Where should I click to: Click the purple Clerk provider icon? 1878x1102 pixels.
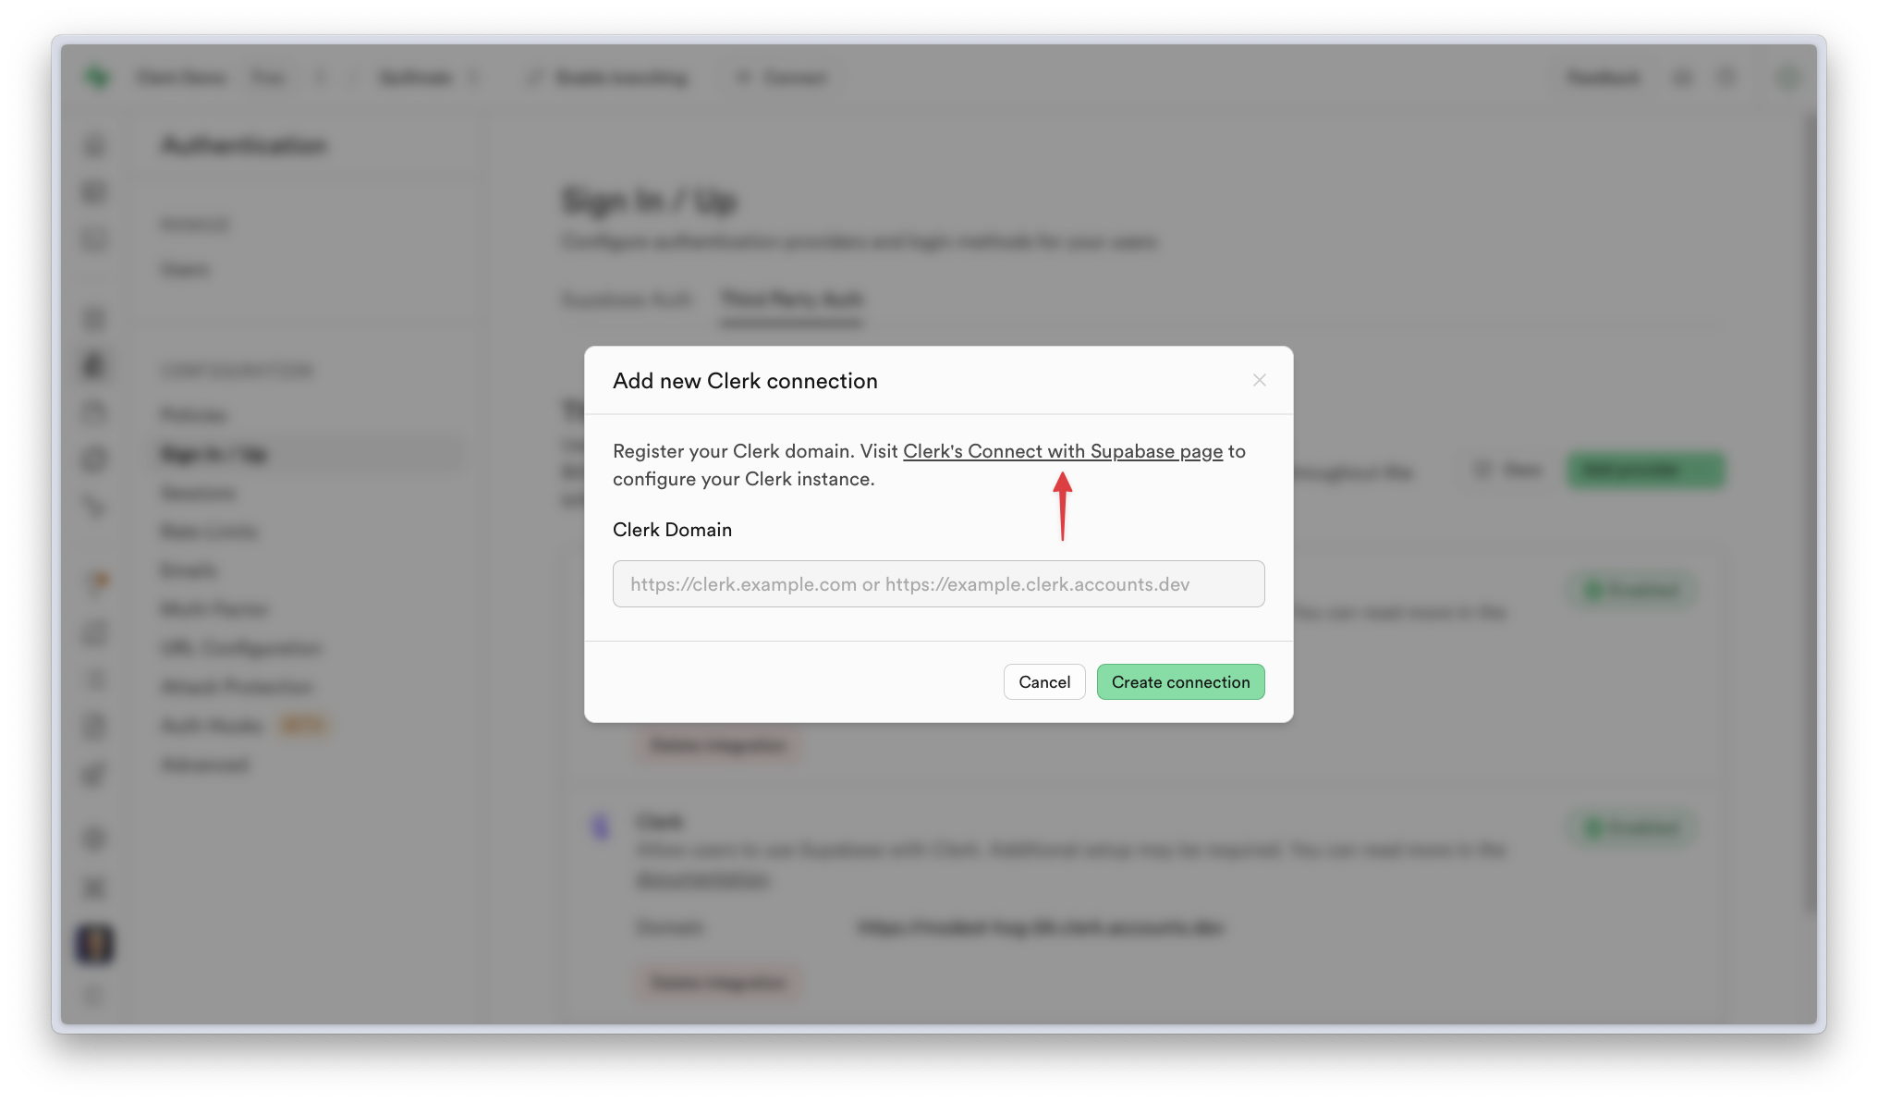(601, 826)
